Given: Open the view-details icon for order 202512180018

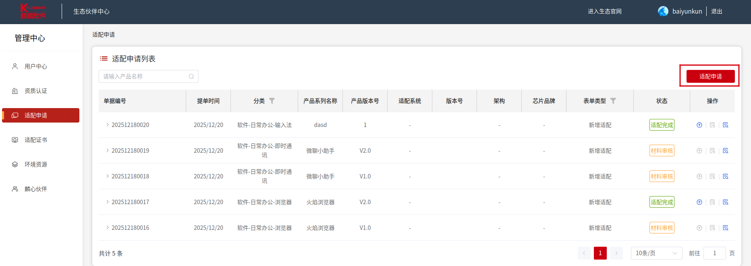Looking at the screenshot, I should (x=726, y=176).
